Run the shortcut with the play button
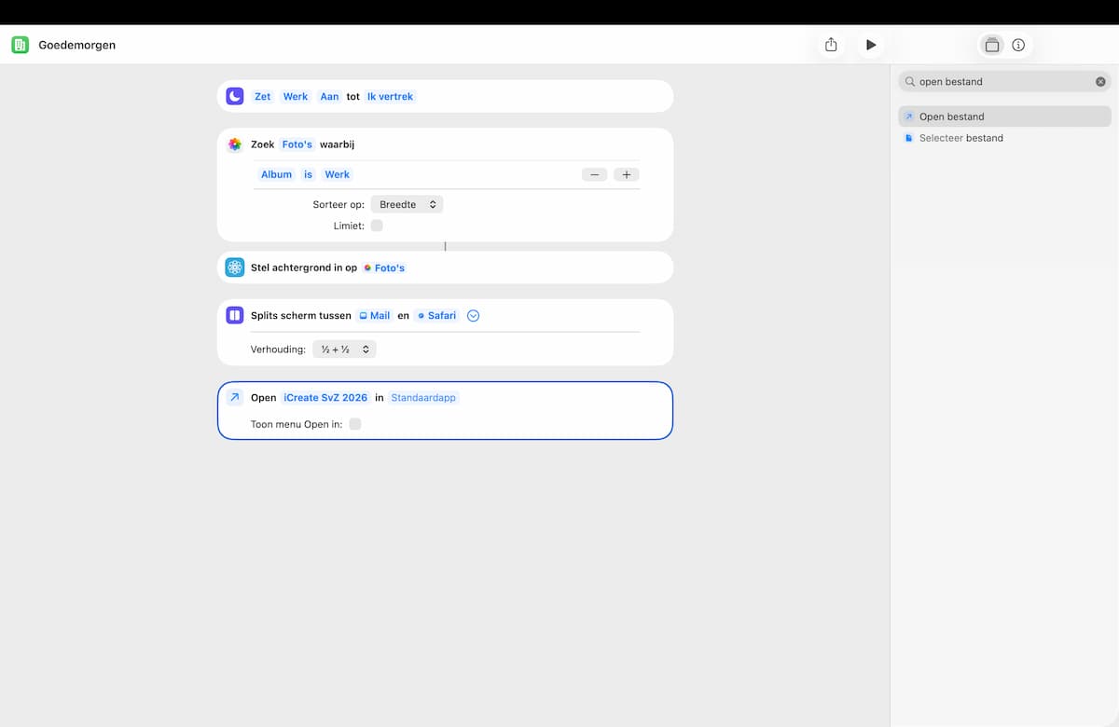The height and width of the screenshot is (727, 1119). pyautogui.click(x=871, y=45)
